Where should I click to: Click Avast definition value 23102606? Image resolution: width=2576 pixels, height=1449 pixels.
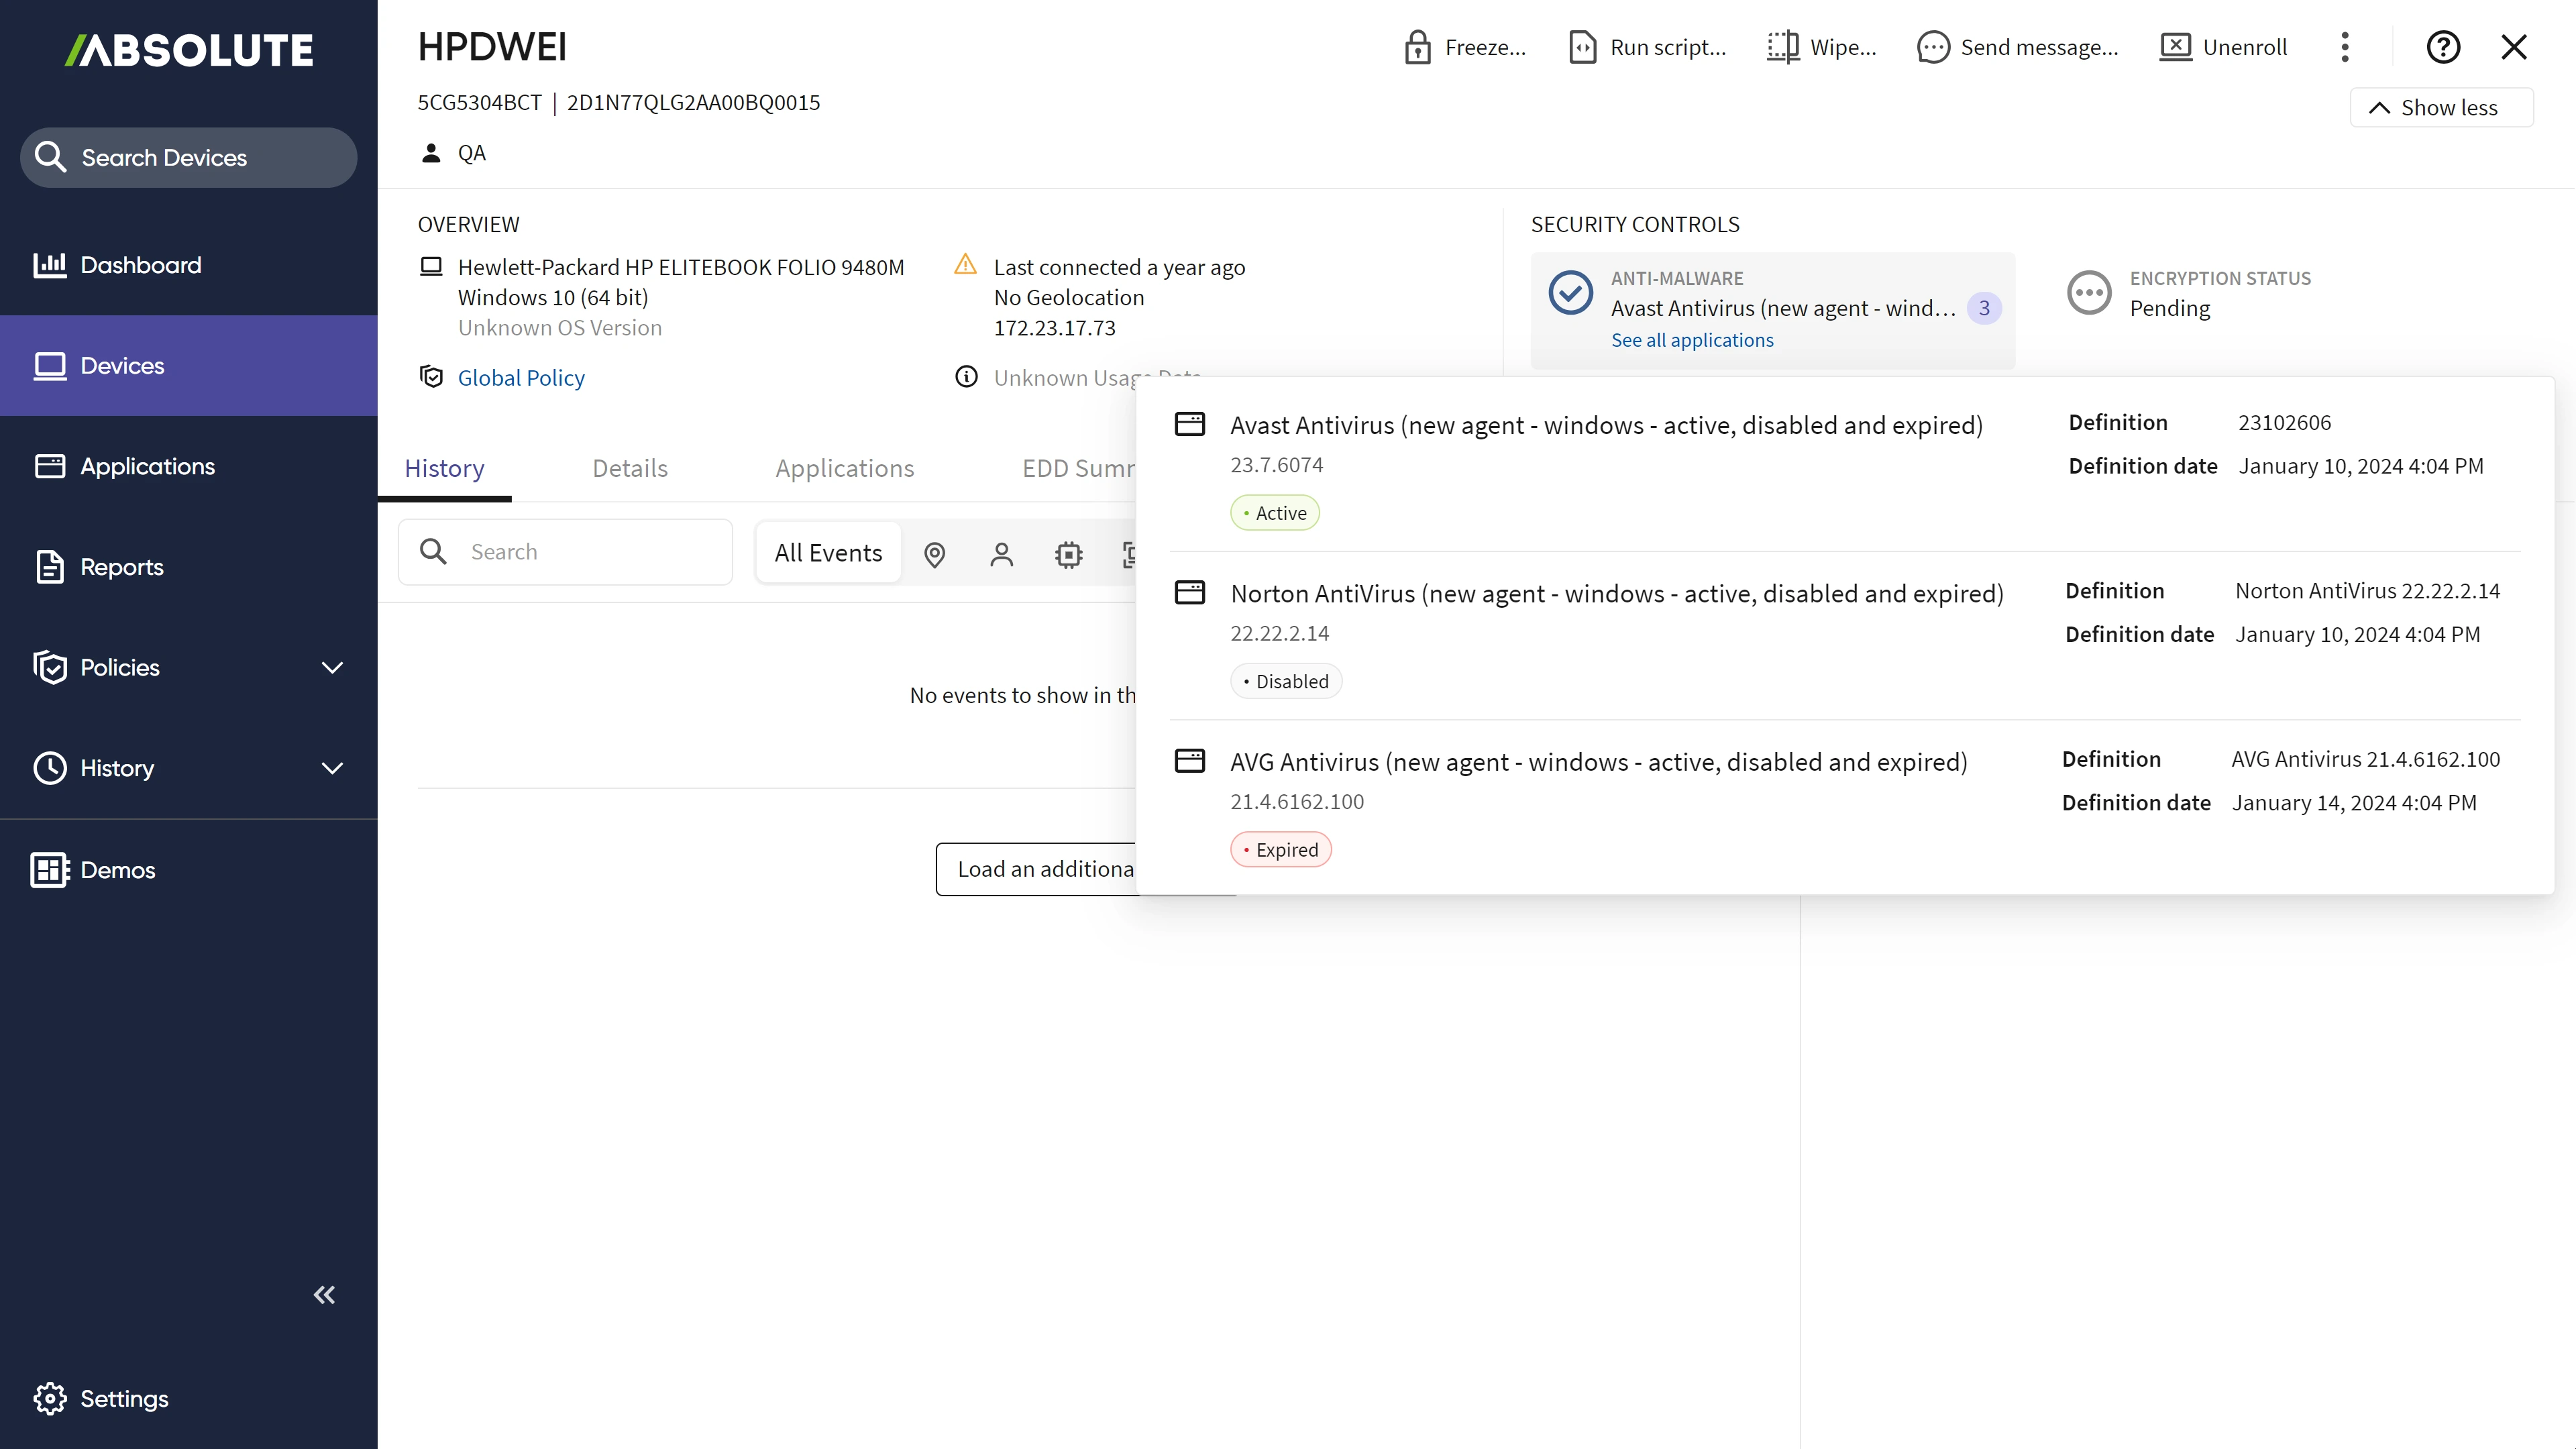pos(2284,422)
